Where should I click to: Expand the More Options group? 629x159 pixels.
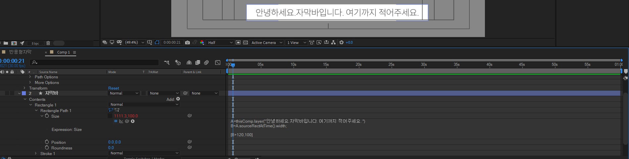pos(30,83)
